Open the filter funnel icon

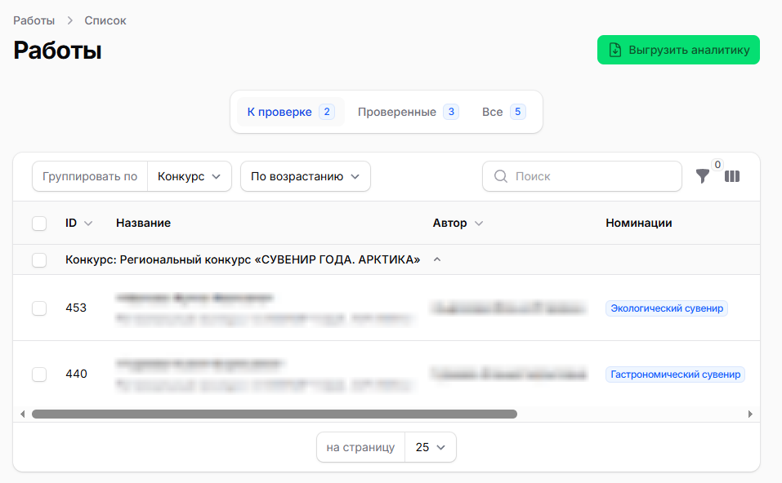click(x=702, y=176)
